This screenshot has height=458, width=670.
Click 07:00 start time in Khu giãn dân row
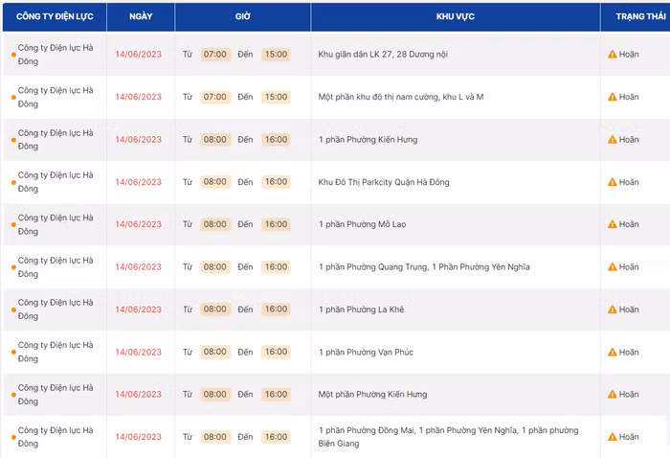[215, 55]
